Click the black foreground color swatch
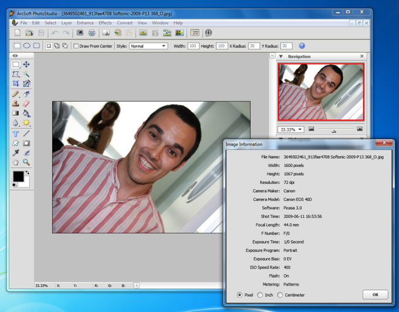This screenshot has height=312, width=399. [x=18, y=177]
